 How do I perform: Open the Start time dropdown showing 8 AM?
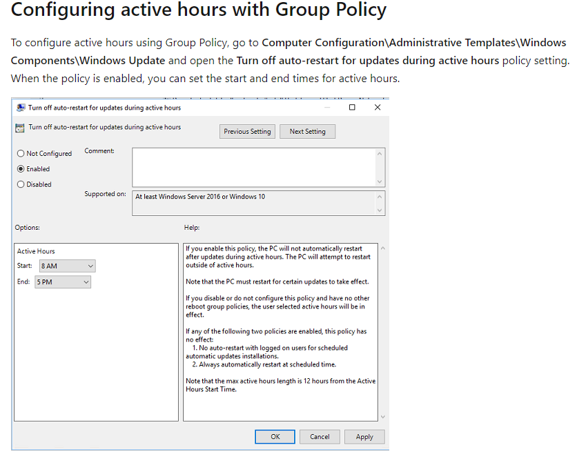(68, 266)
